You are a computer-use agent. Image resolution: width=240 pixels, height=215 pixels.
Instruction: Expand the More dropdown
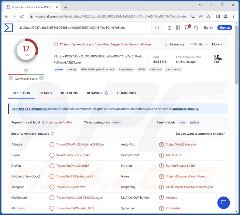pos(217,44)
